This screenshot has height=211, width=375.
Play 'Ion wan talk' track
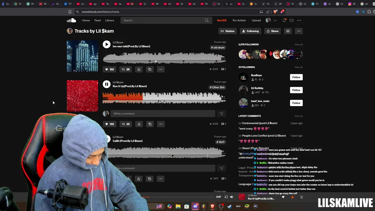[x=107, y=44]
